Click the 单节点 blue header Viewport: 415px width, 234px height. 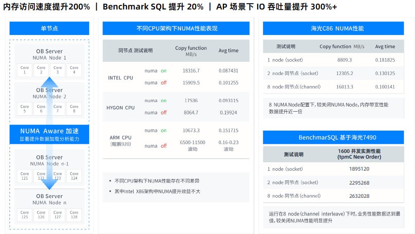pos(49,28)
